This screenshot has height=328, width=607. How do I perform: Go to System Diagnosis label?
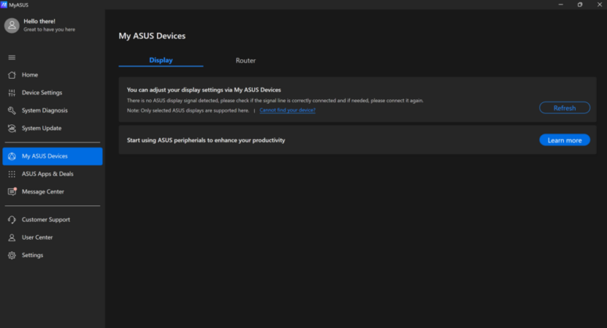(x=45, y=110)
